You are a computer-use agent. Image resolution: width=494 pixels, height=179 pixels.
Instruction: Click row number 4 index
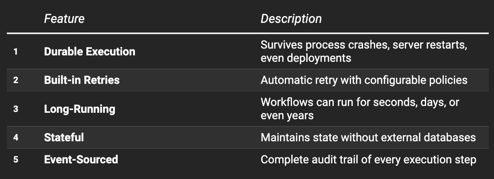[x=16, y=137]
